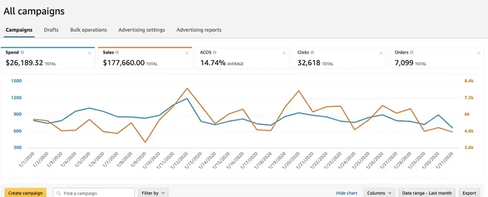
Task: Click the info icon next to Spend
Action: pos(22,53)
